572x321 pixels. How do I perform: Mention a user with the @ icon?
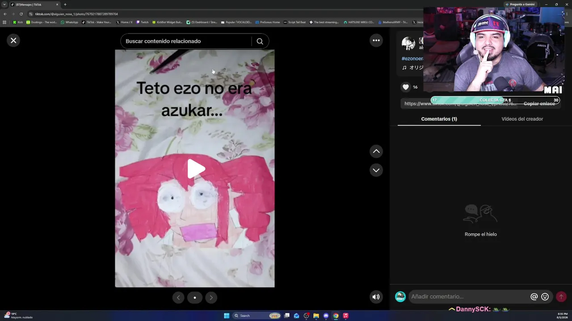point(534,296)
